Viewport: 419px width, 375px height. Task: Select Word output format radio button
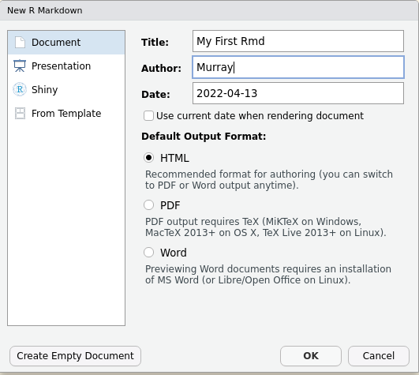pos(148,253)
